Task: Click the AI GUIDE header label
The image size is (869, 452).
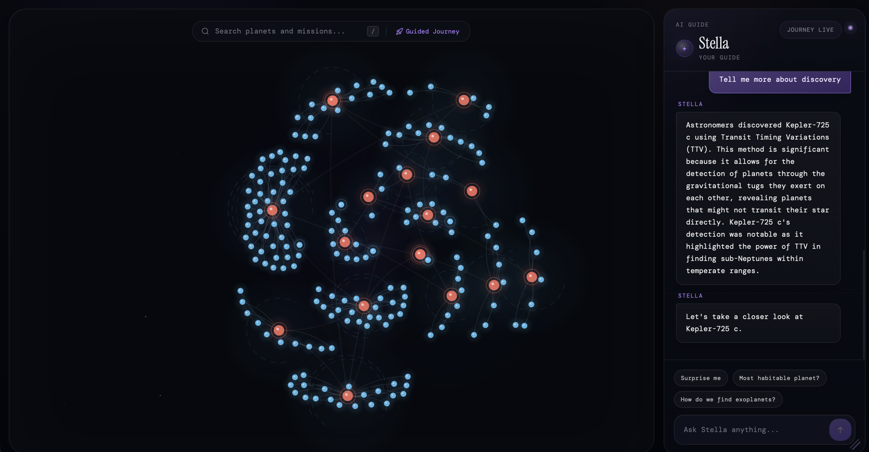Action: click(692, 25)
